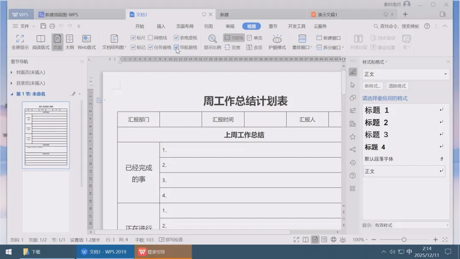Click the selection arrow icon in the right sidebar
460x259 pixels.
click(x=353, y=85)
